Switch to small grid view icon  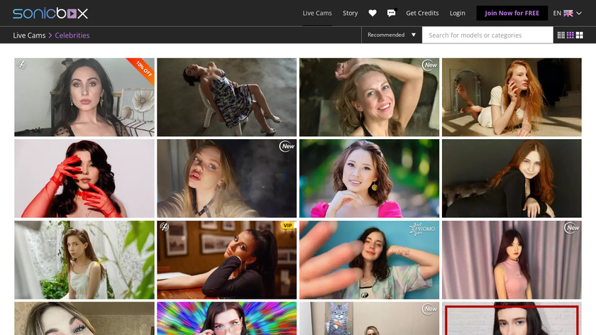click(561, 35)
